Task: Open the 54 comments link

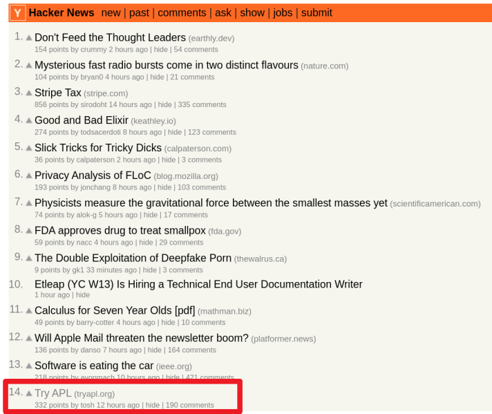Action: 196,50
